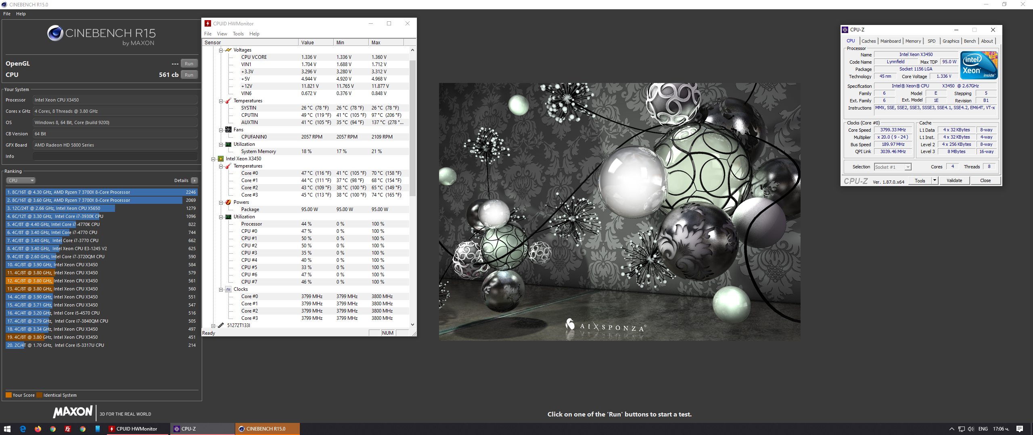Screen dimensions: 1033x435
Task: Switch to the Caches tab in CPU-Z
Action: (x=868, y=41)
